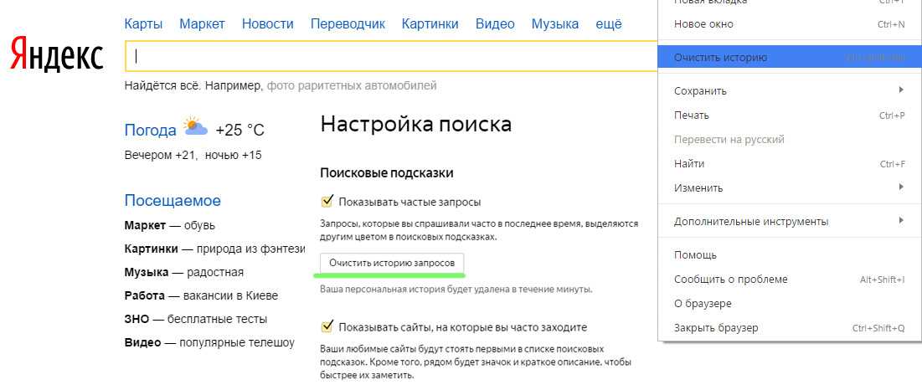
Task: Expand the Изменить submenu
Action: [790, 188]
